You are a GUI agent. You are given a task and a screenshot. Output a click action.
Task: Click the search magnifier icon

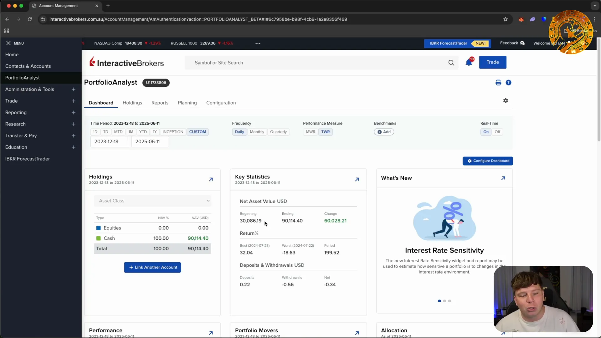tap(451, 63)
